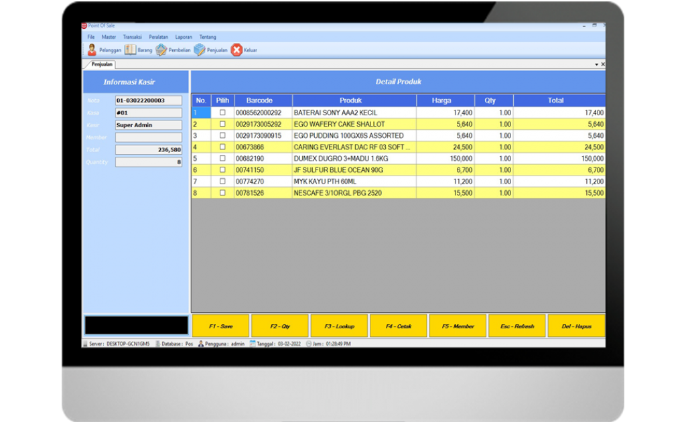Click the Server icon in status bar

[x=85, y=344]
